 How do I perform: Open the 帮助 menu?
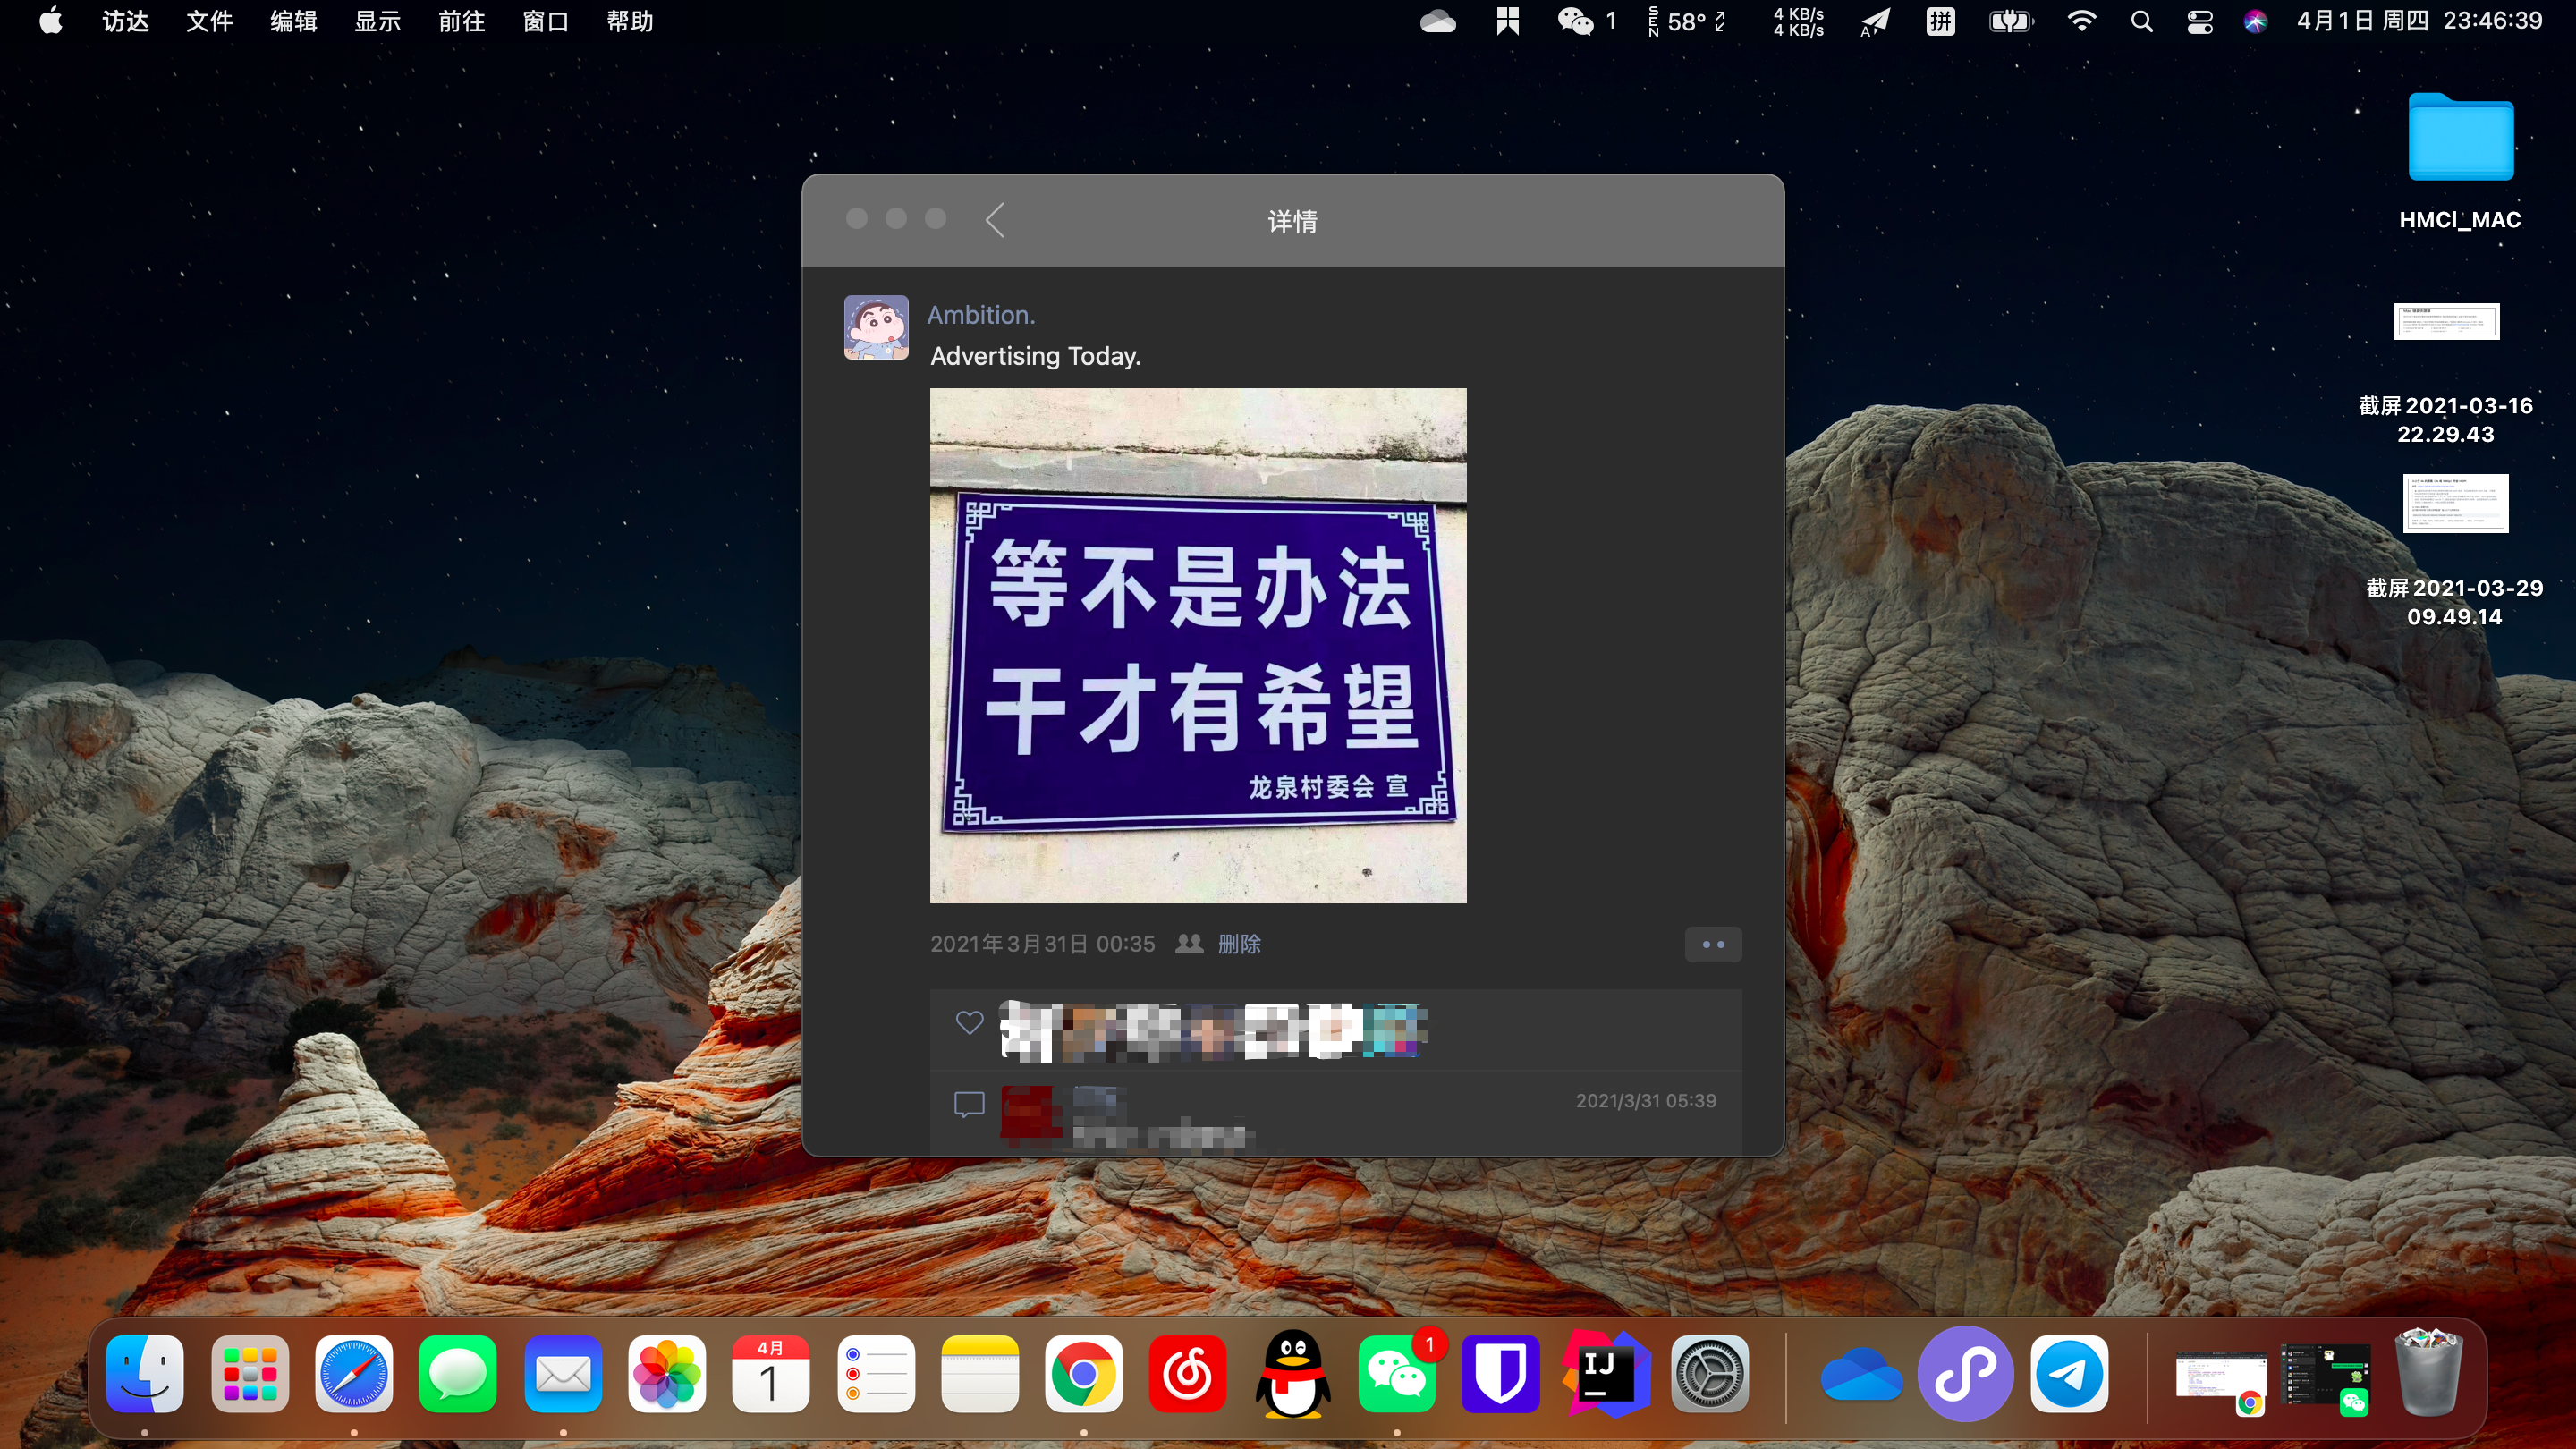629,21
